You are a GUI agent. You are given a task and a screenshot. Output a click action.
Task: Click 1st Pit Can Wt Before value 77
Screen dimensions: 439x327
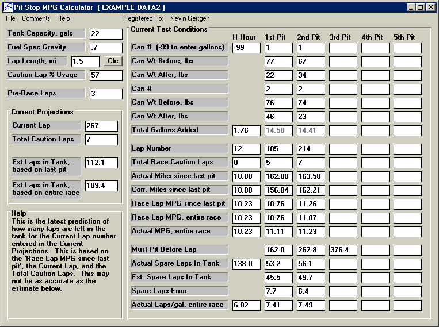278,61
